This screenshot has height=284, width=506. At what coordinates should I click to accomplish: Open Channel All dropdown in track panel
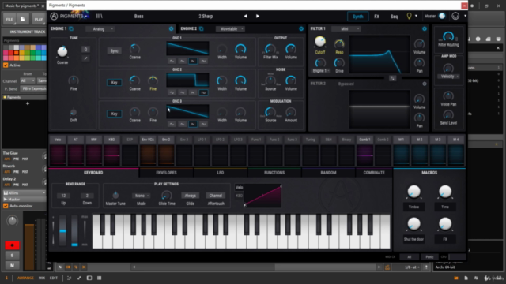pyautogui.click(x=28, y=80)
